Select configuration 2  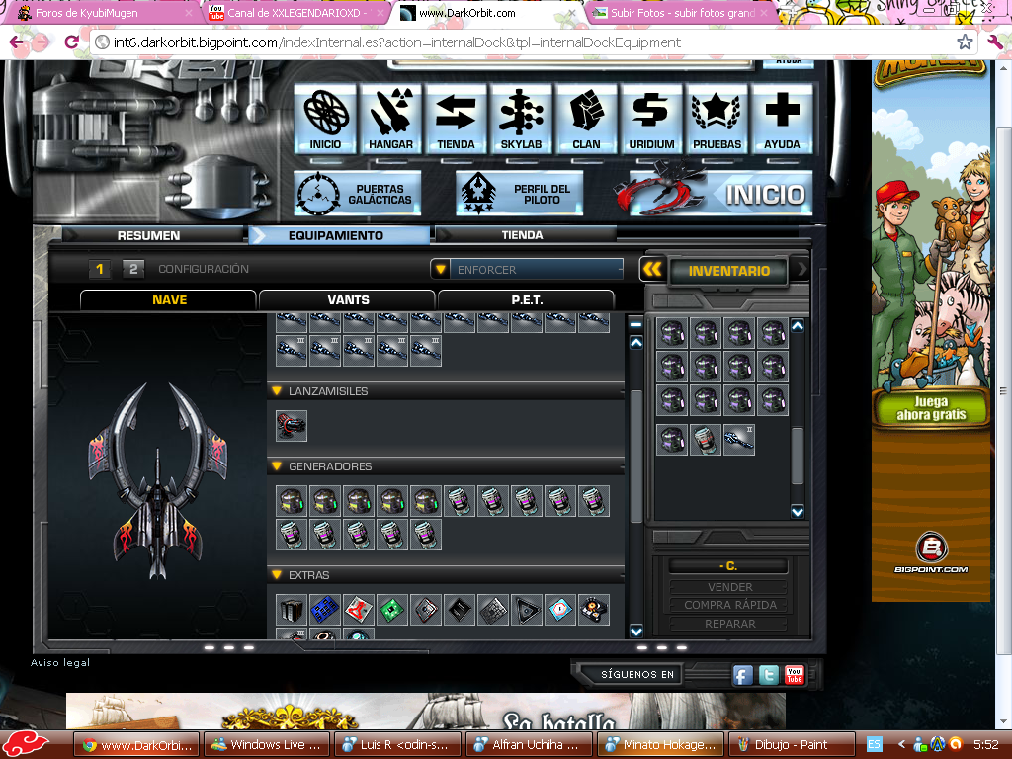pyautogui.click(x=133, y=269)
